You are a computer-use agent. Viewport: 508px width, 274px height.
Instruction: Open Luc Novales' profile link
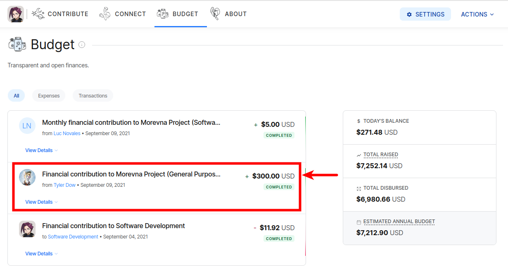click(x=67, y=133)
